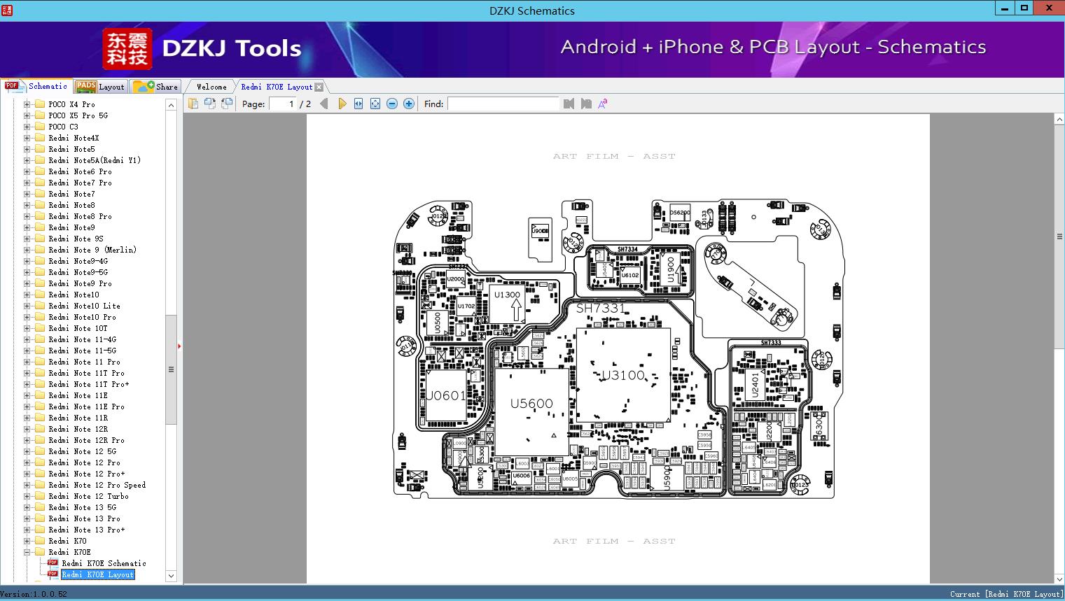Expand the POCO C3 folder
This screenshot has width=1065, height=601.
point(27,127)
